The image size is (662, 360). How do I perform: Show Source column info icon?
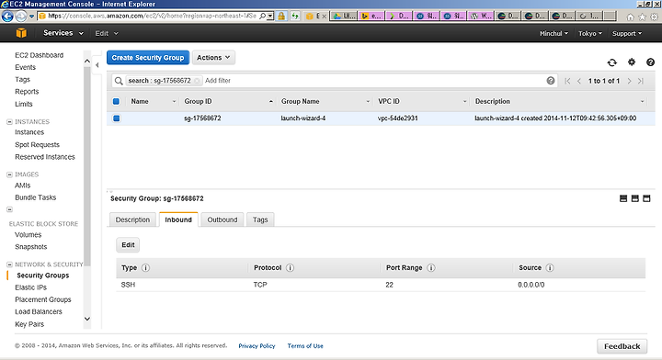point(550,267)
